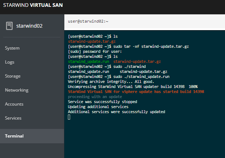Click the 'sudo tar -xf' command line

[128, 46]
